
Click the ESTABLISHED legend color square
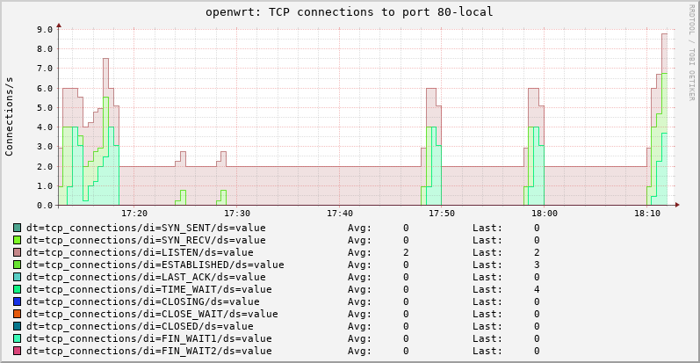pos(17,265)
